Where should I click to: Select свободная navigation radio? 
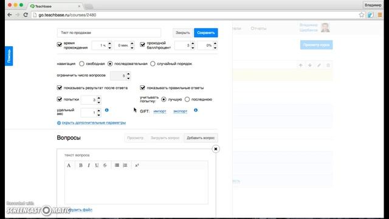(x=81, y=64)
